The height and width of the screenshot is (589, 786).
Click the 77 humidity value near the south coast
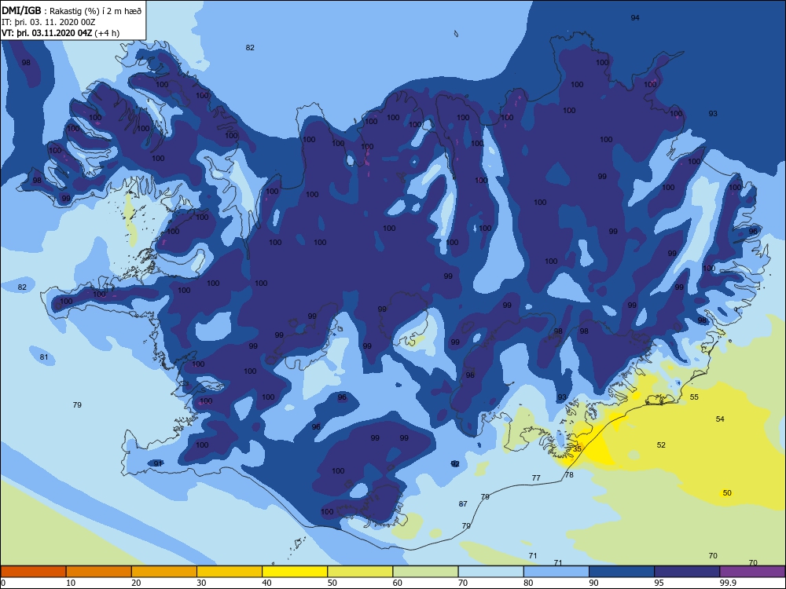tap(536, 477)
